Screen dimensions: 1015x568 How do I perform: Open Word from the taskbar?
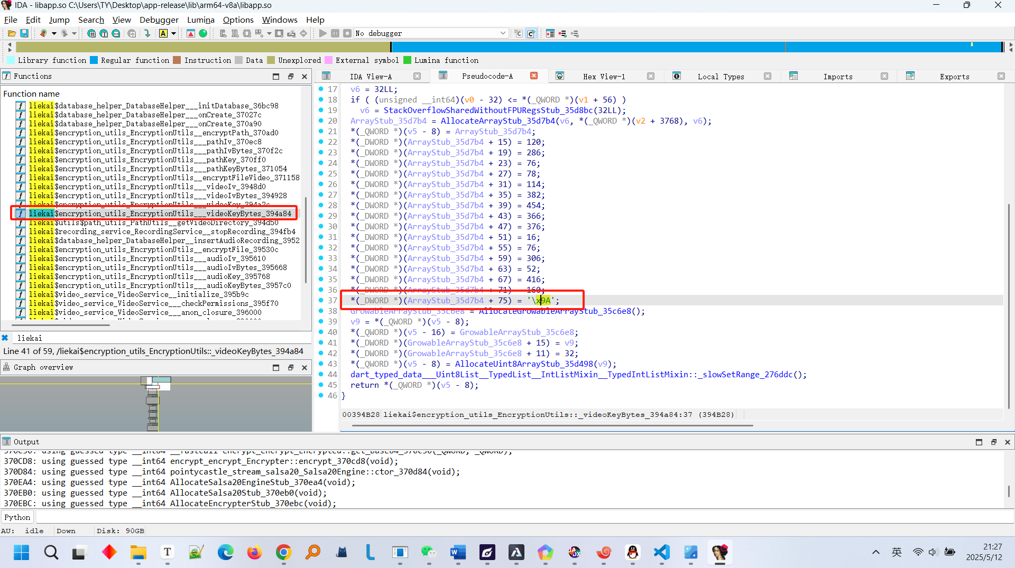pyautogui.click(x=458, y=552)
